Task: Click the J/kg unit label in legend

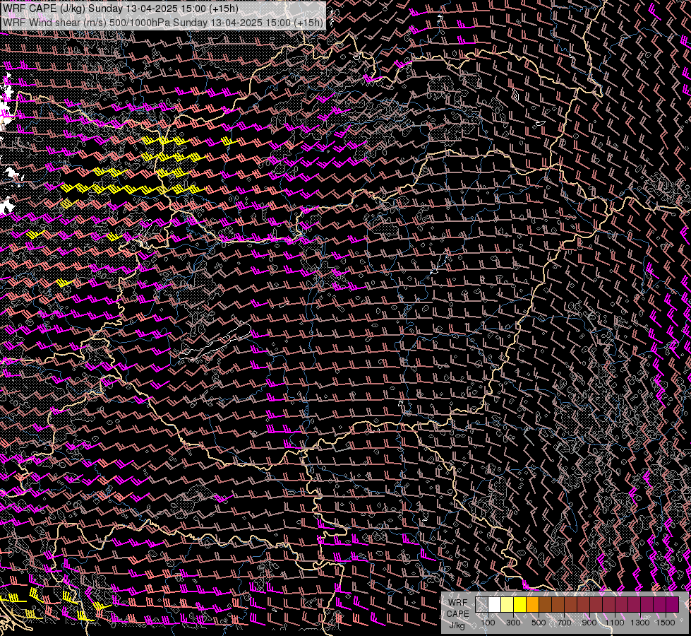Action: point(457,625)
